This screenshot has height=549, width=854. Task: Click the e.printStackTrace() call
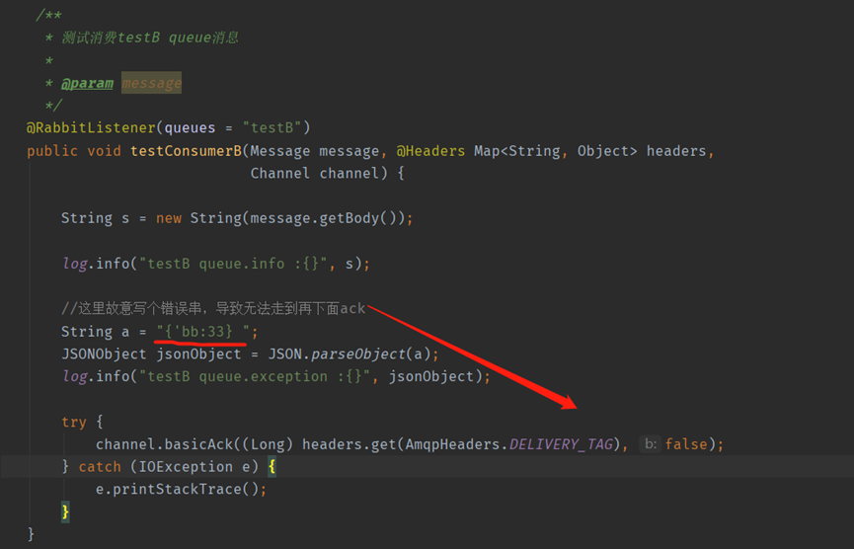pyautogui.click(x=178, y=489)
